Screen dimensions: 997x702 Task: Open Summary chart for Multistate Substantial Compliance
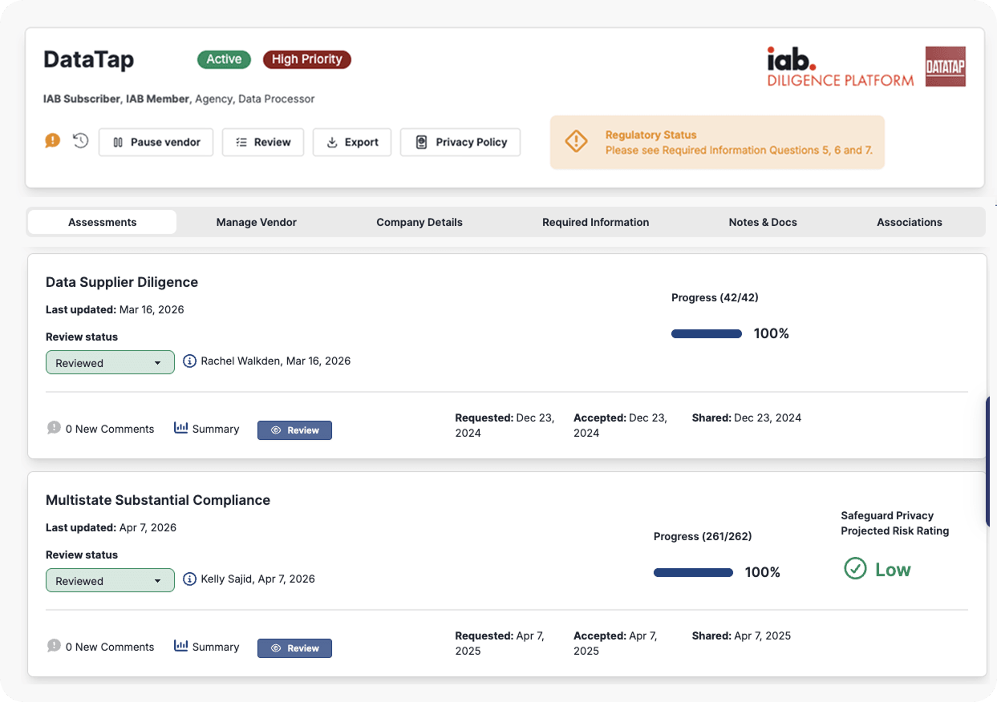(207, 647)
